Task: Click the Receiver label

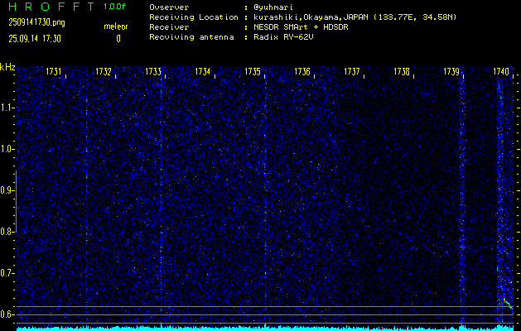Action: point(169,27)
